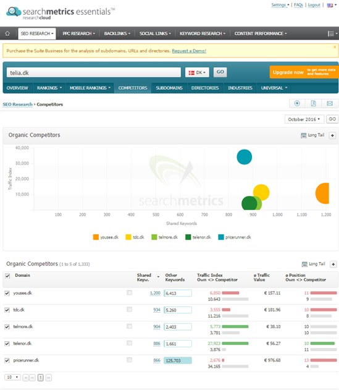
Task: Click the export download icon
Action: (x=297, y=103)
